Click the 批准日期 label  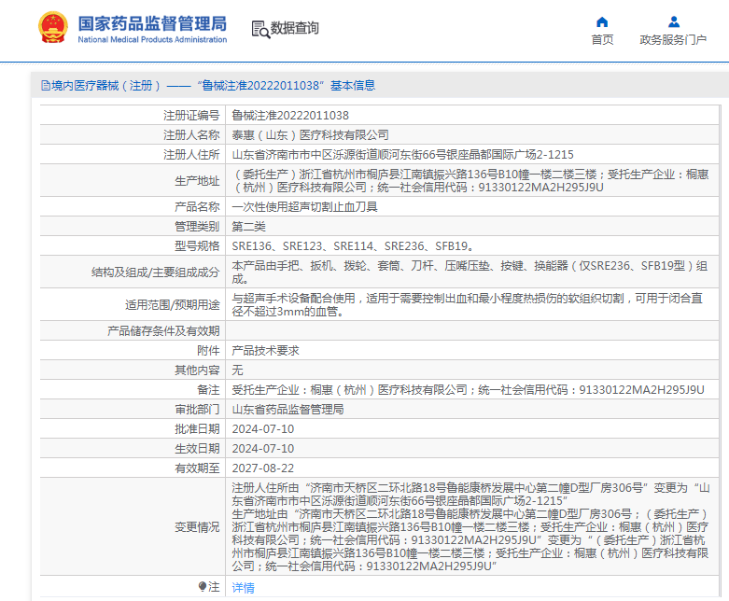click(197, 428)
